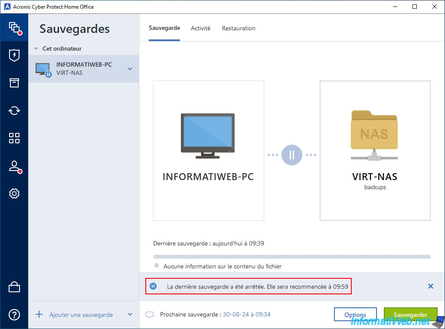Click the Dernière sauvegarde status text

pos(209,243)
